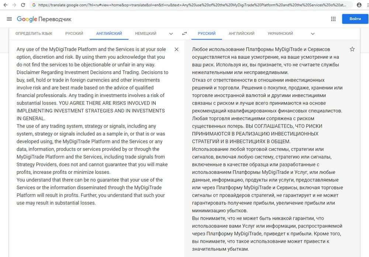The width and height of the screenshot is (369, 257).
Task: Select the URL in the address bar
Action: 192,5
